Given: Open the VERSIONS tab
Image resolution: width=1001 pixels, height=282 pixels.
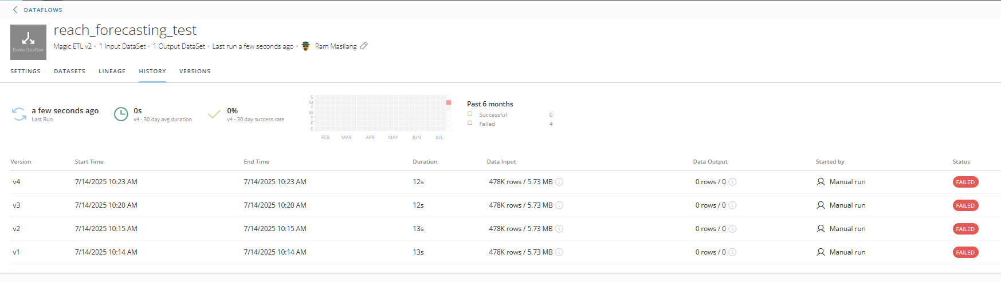Looking at the screenshot, I should tap(195, 72).
